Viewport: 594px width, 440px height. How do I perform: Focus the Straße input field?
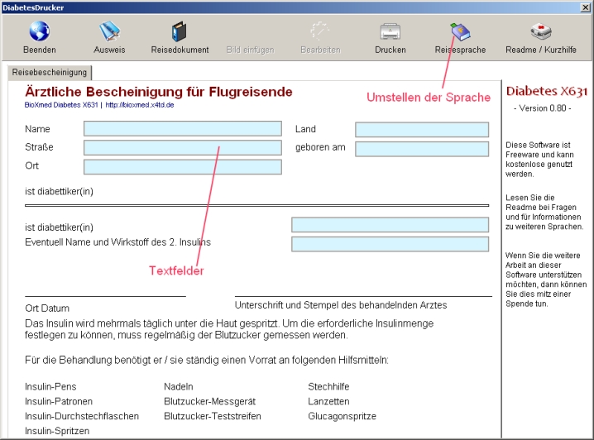182,148
